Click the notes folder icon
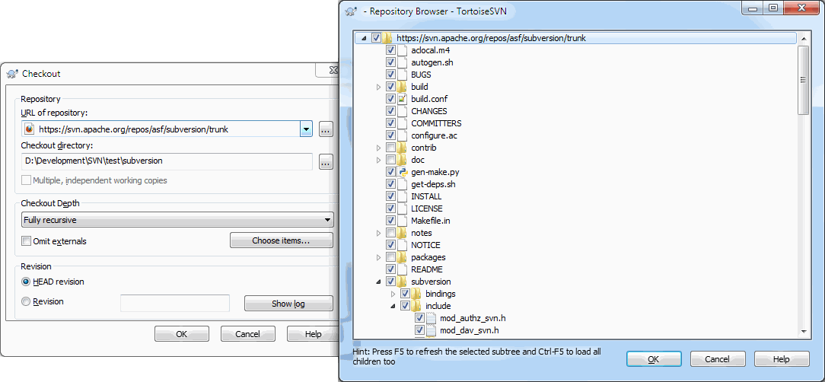The width and height of the screenshot is (825, 382). click(x=402, y=233)
